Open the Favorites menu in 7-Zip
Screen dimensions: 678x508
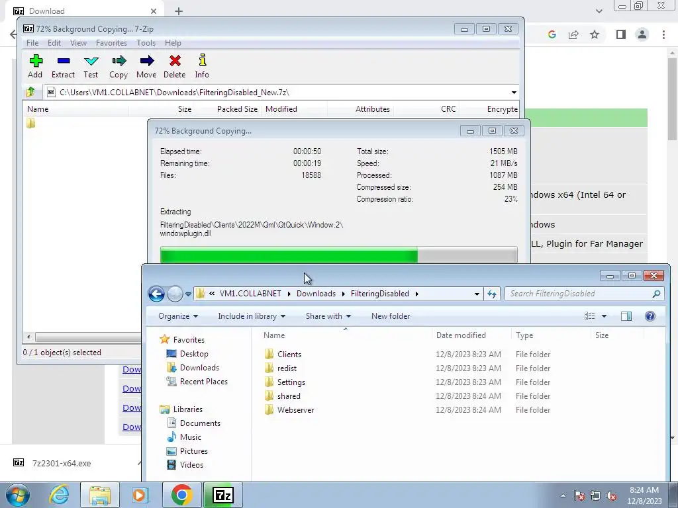(111, 43)
